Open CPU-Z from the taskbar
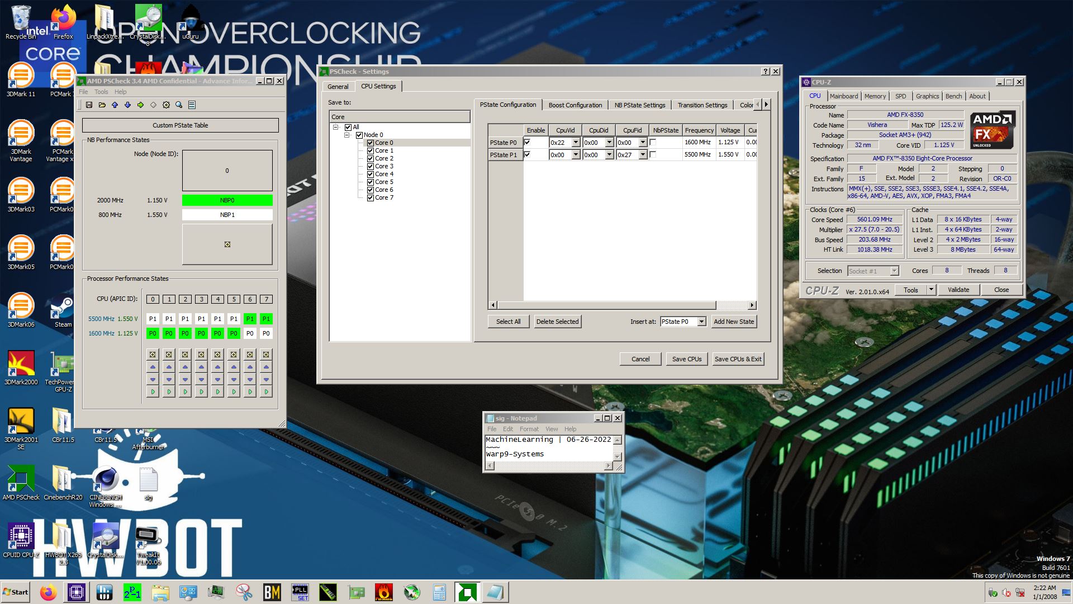The height and width of the screenshot is (604, 1073). click(76, 592)
